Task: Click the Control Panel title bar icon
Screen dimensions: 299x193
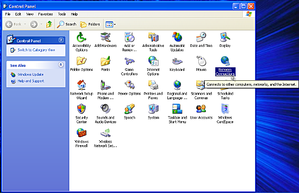Action: tap(5, 6)
